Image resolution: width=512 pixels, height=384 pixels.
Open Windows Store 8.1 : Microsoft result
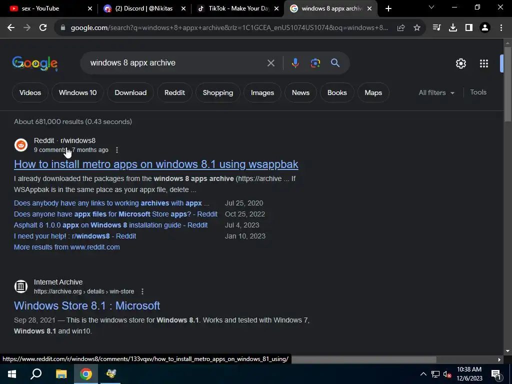point(87,305)
